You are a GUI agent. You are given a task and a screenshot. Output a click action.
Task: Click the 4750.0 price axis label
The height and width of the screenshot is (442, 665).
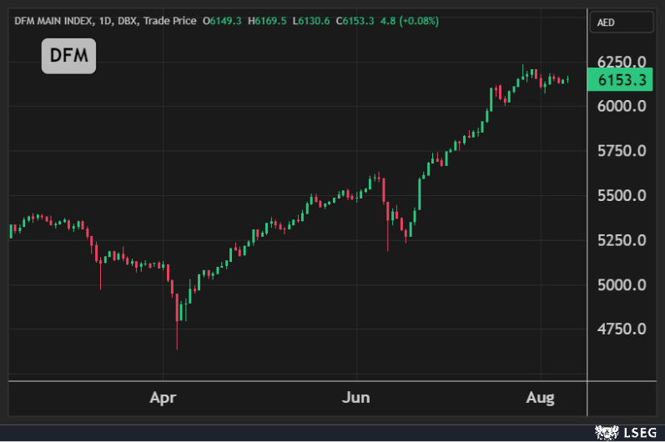(x=622, y=329)
